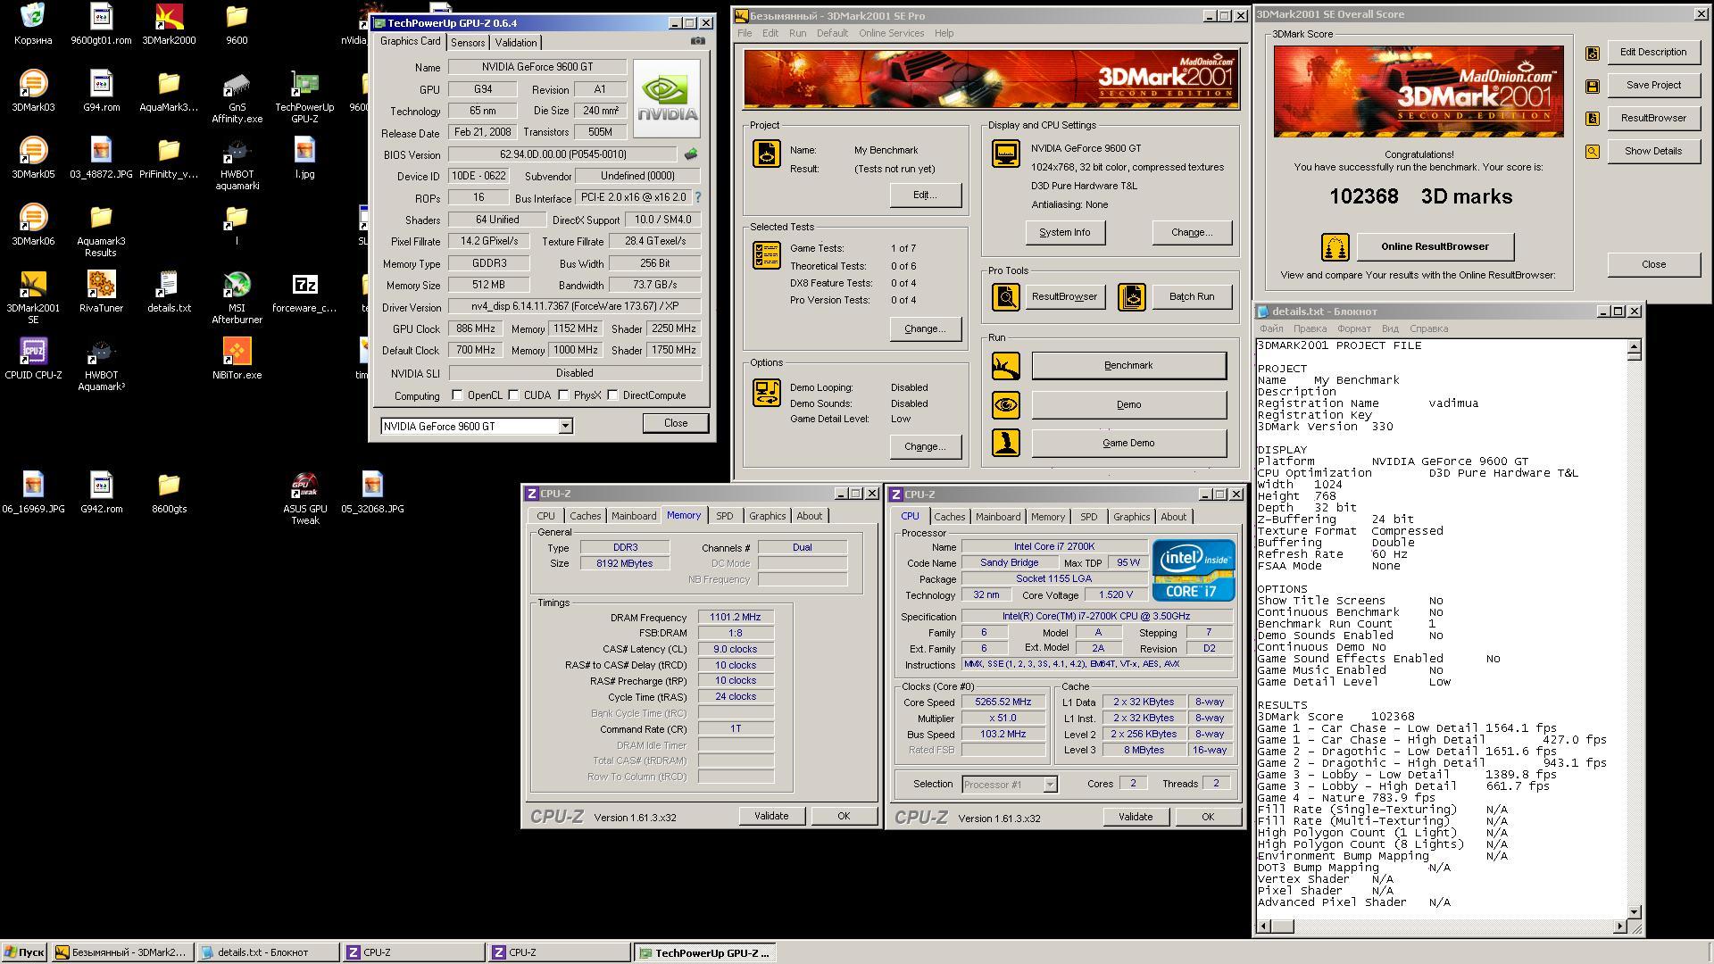Open the 8600gts folder

click(x=169, y=492)
